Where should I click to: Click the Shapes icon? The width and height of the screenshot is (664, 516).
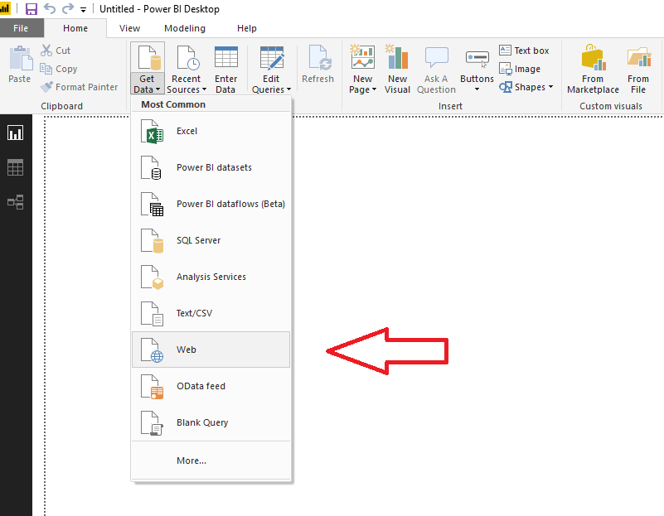pos(505,87)
